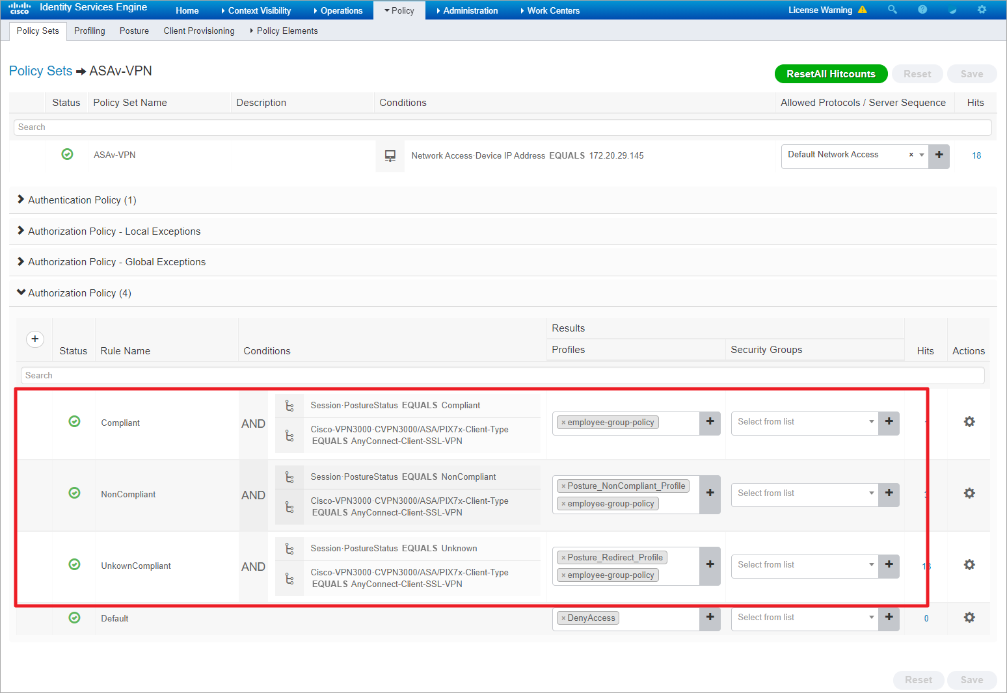Click bottom Save button

point(972,680)
